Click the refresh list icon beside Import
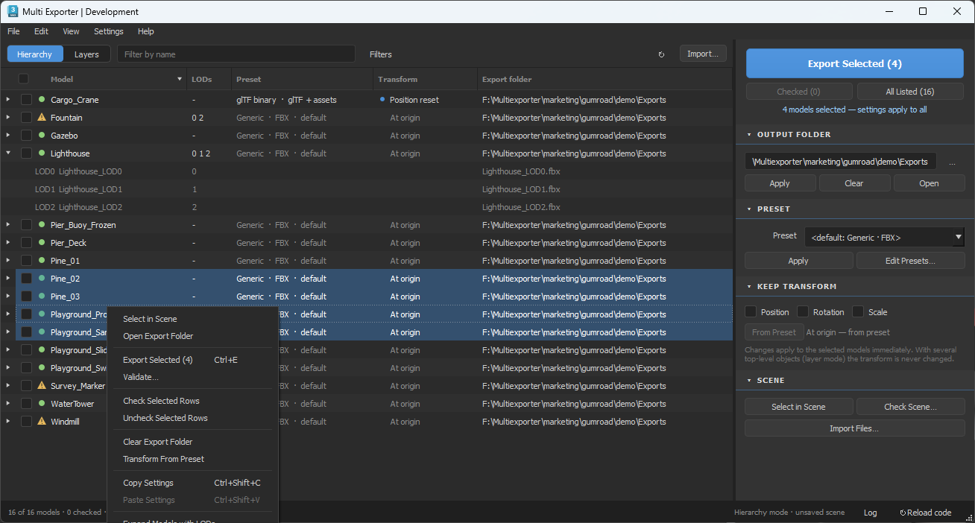975x523 pixels. (661, 54)
